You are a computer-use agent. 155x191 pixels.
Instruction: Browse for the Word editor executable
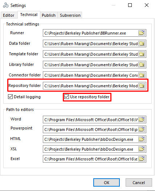(142, 119)
